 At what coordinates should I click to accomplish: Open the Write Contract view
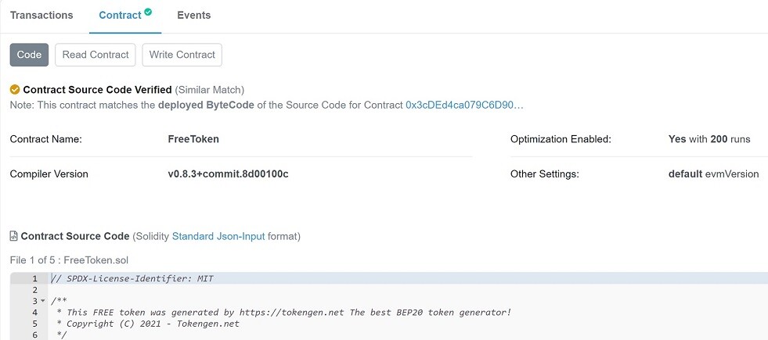pyautogui.click(x=182, y=55)
